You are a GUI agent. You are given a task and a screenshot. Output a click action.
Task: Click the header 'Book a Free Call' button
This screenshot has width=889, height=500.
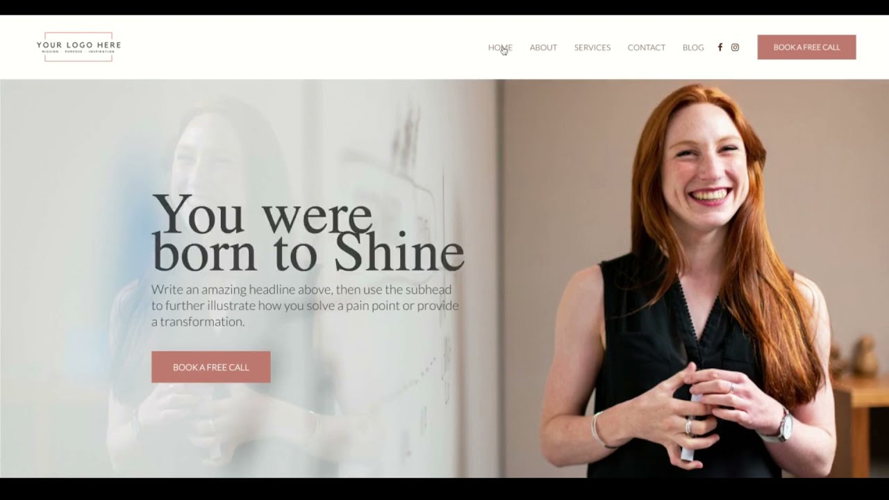806,47
